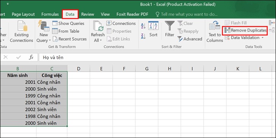Switch to the Data tab
Viewport: 276px width, 138px height.
[x=70, y=14]
